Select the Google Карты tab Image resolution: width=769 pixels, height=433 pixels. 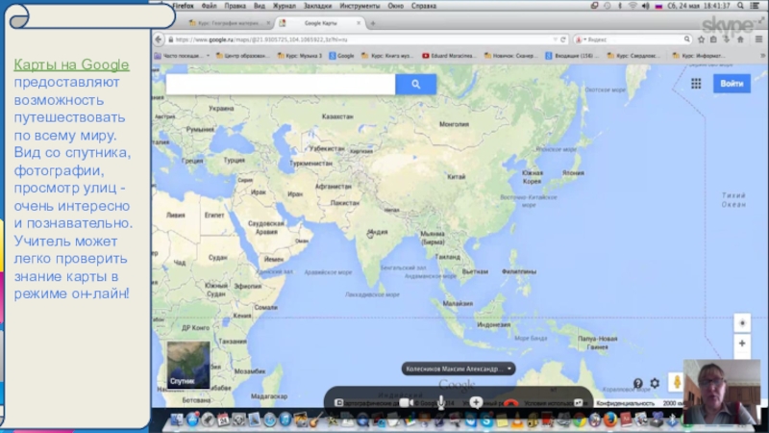click(320, 23)
